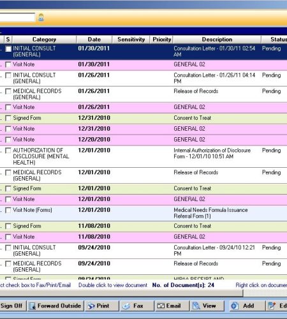This screenshot has width=287, height=319.
Task: Click 12/01/2010 'Consent to Treat' description
Action: pos(193,188)
